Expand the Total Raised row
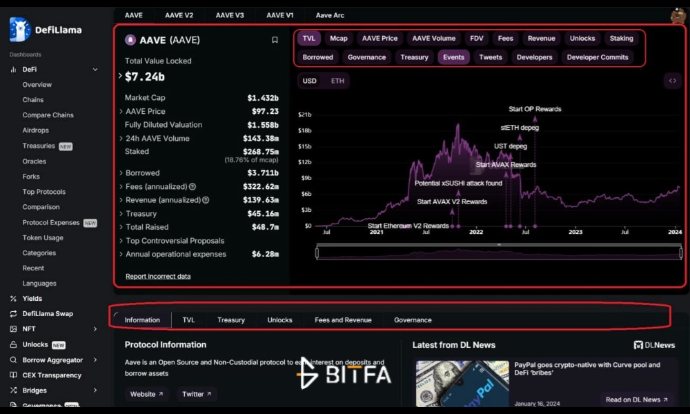Screen dimensions: 690x414 click(121, 228)
